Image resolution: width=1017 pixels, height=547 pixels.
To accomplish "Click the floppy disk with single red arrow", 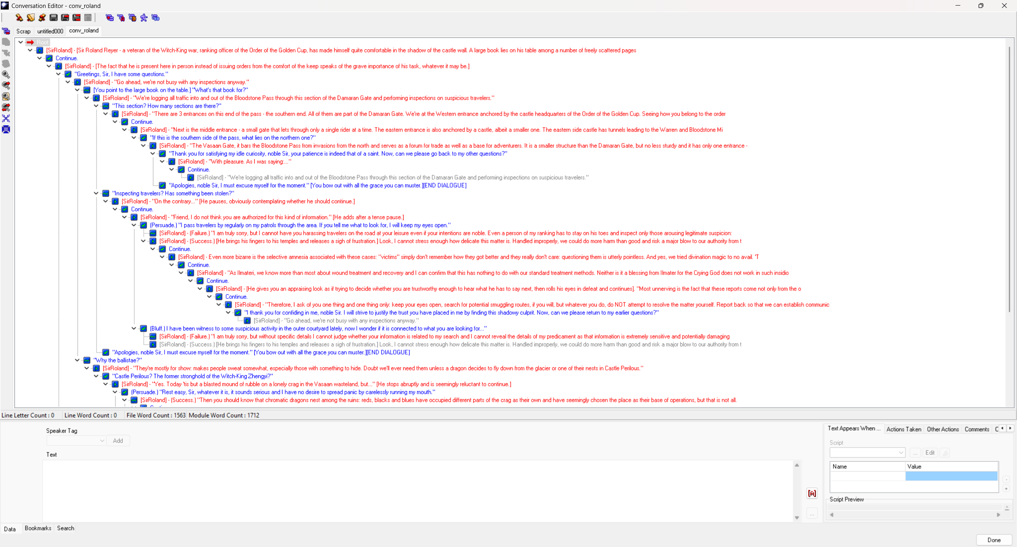I will (x=65, y=17).
